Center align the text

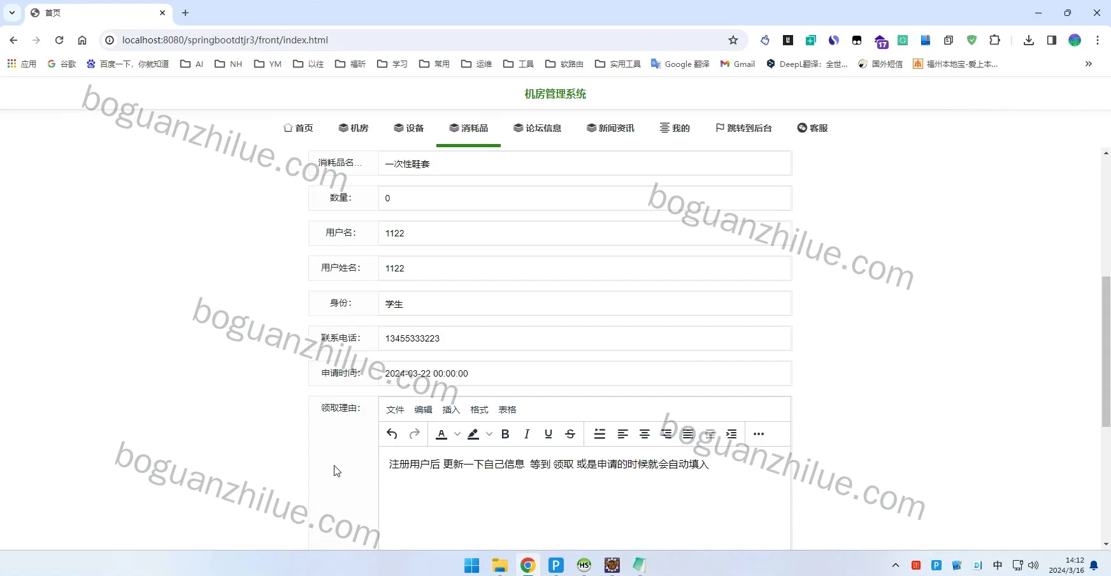[645, 434]
